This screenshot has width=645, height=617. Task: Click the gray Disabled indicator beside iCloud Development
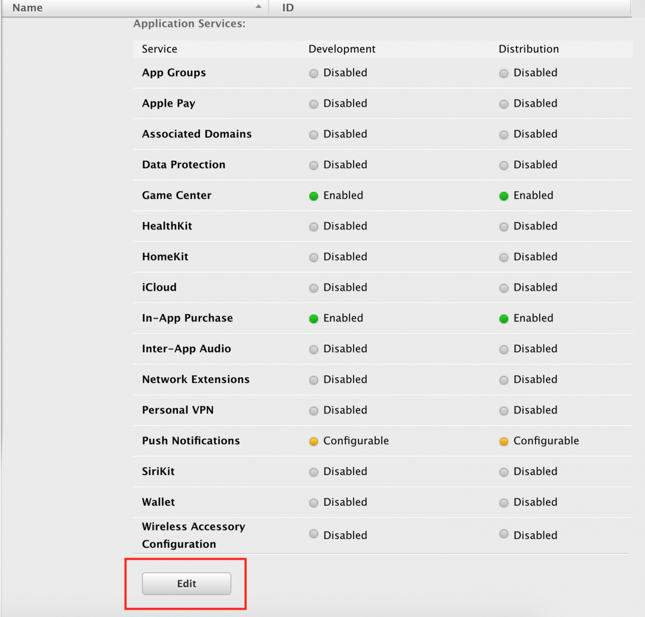(314, 288)
